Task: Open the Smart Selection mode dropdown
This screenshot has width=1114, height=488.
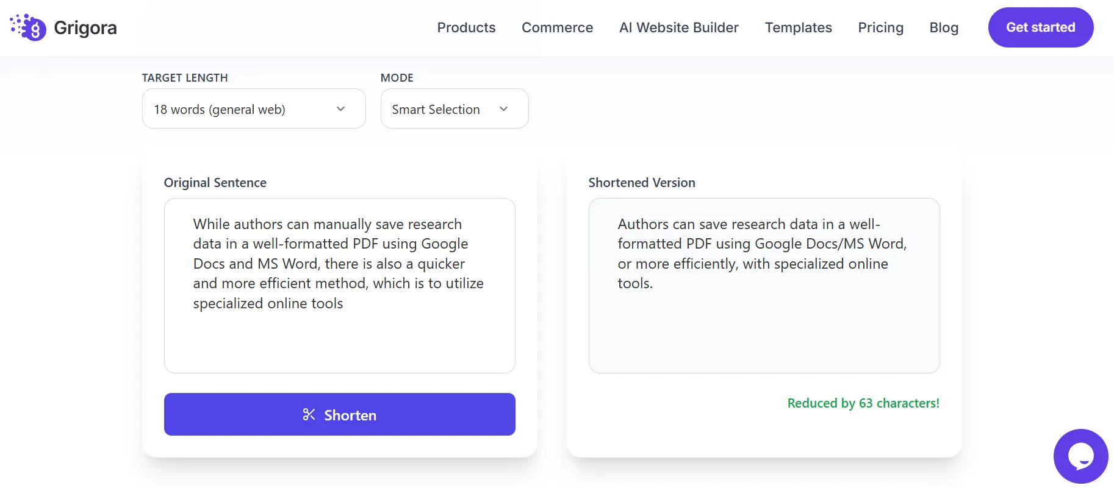Action: pyautogui.click(x=455, y=108)
